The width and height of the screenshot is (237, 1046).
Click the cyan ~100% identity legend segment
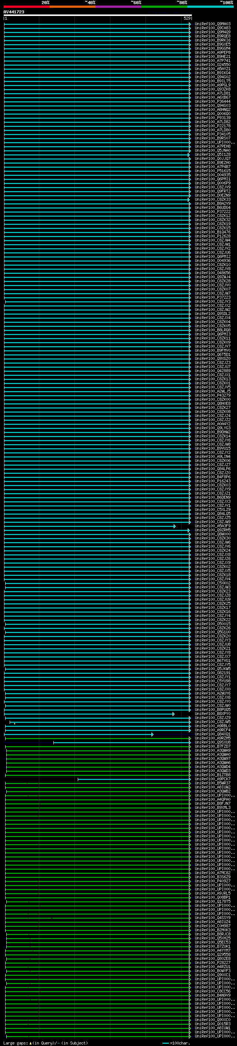point(210,7)
